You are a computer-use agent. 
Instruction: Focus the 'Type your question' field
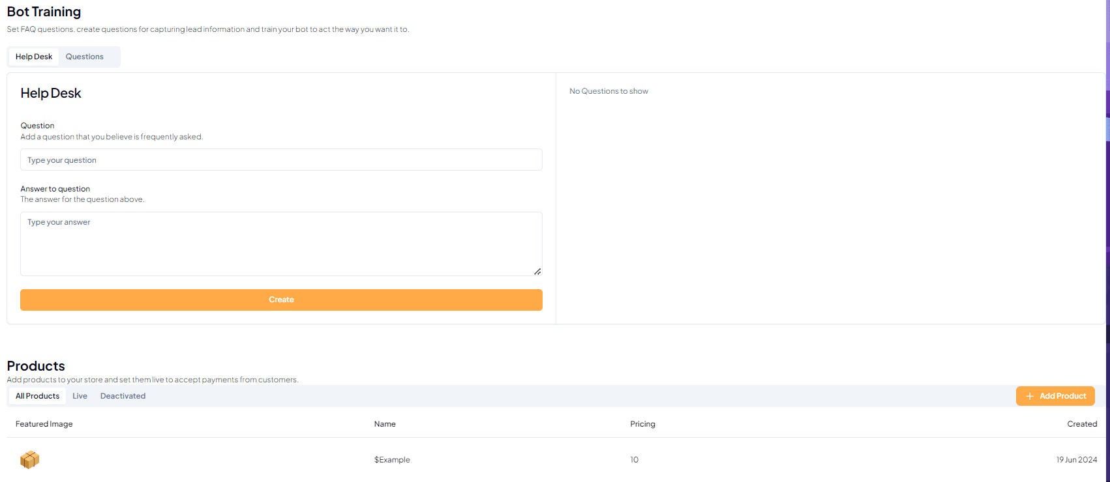coord(281,160)
